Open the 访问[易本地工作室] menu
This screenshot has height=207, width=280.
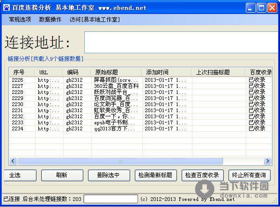[95, 20]
